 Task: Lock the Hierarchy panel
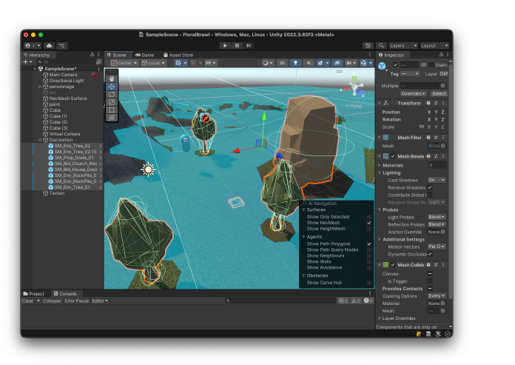point(92,55)
